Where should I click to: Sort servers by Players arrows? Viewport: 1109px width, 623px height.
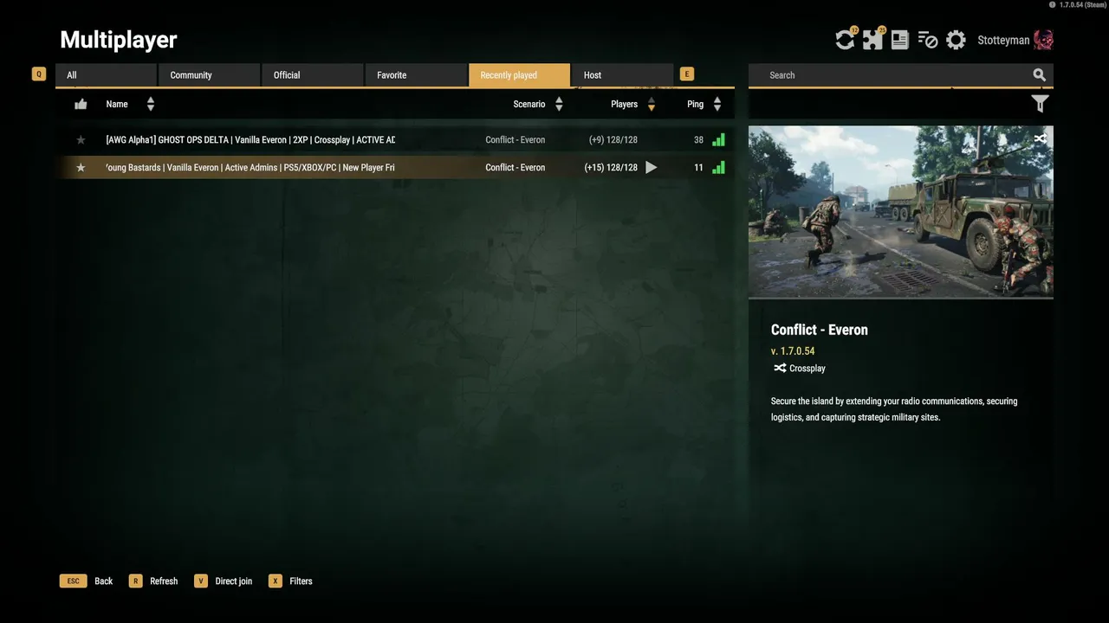click(x=652, y=105)
